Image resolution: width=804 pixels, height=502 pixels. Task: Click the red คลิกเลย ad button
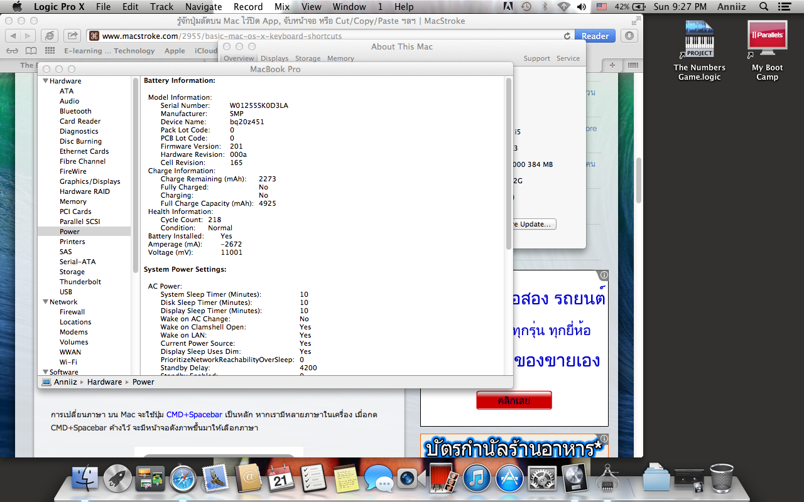[514, 400]
